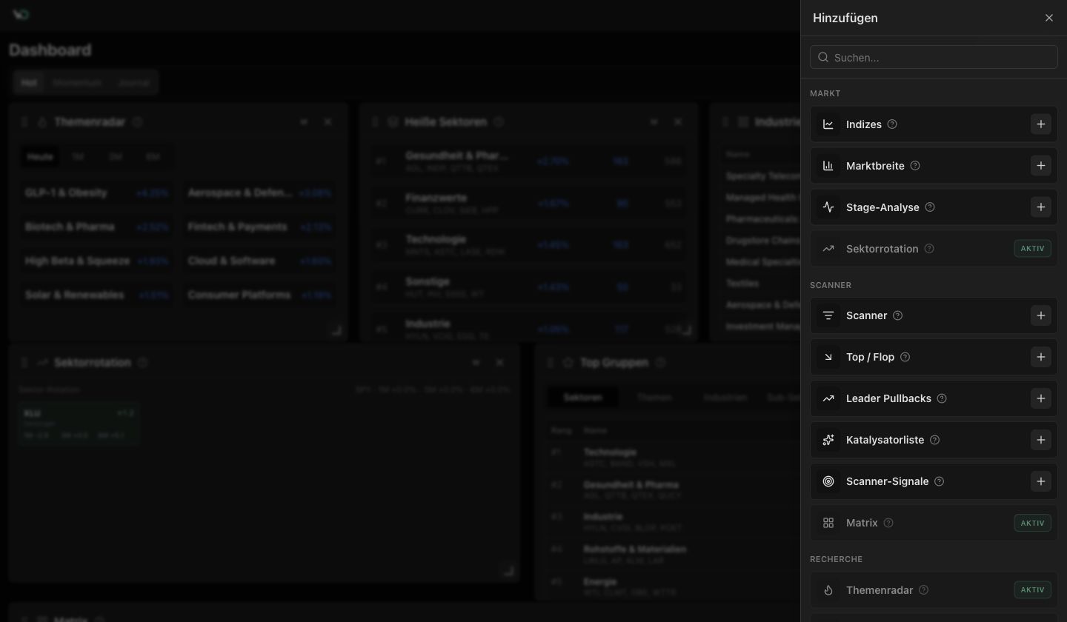
Task: Close the Hinzufügen panel
Action: coord(1048,18)
